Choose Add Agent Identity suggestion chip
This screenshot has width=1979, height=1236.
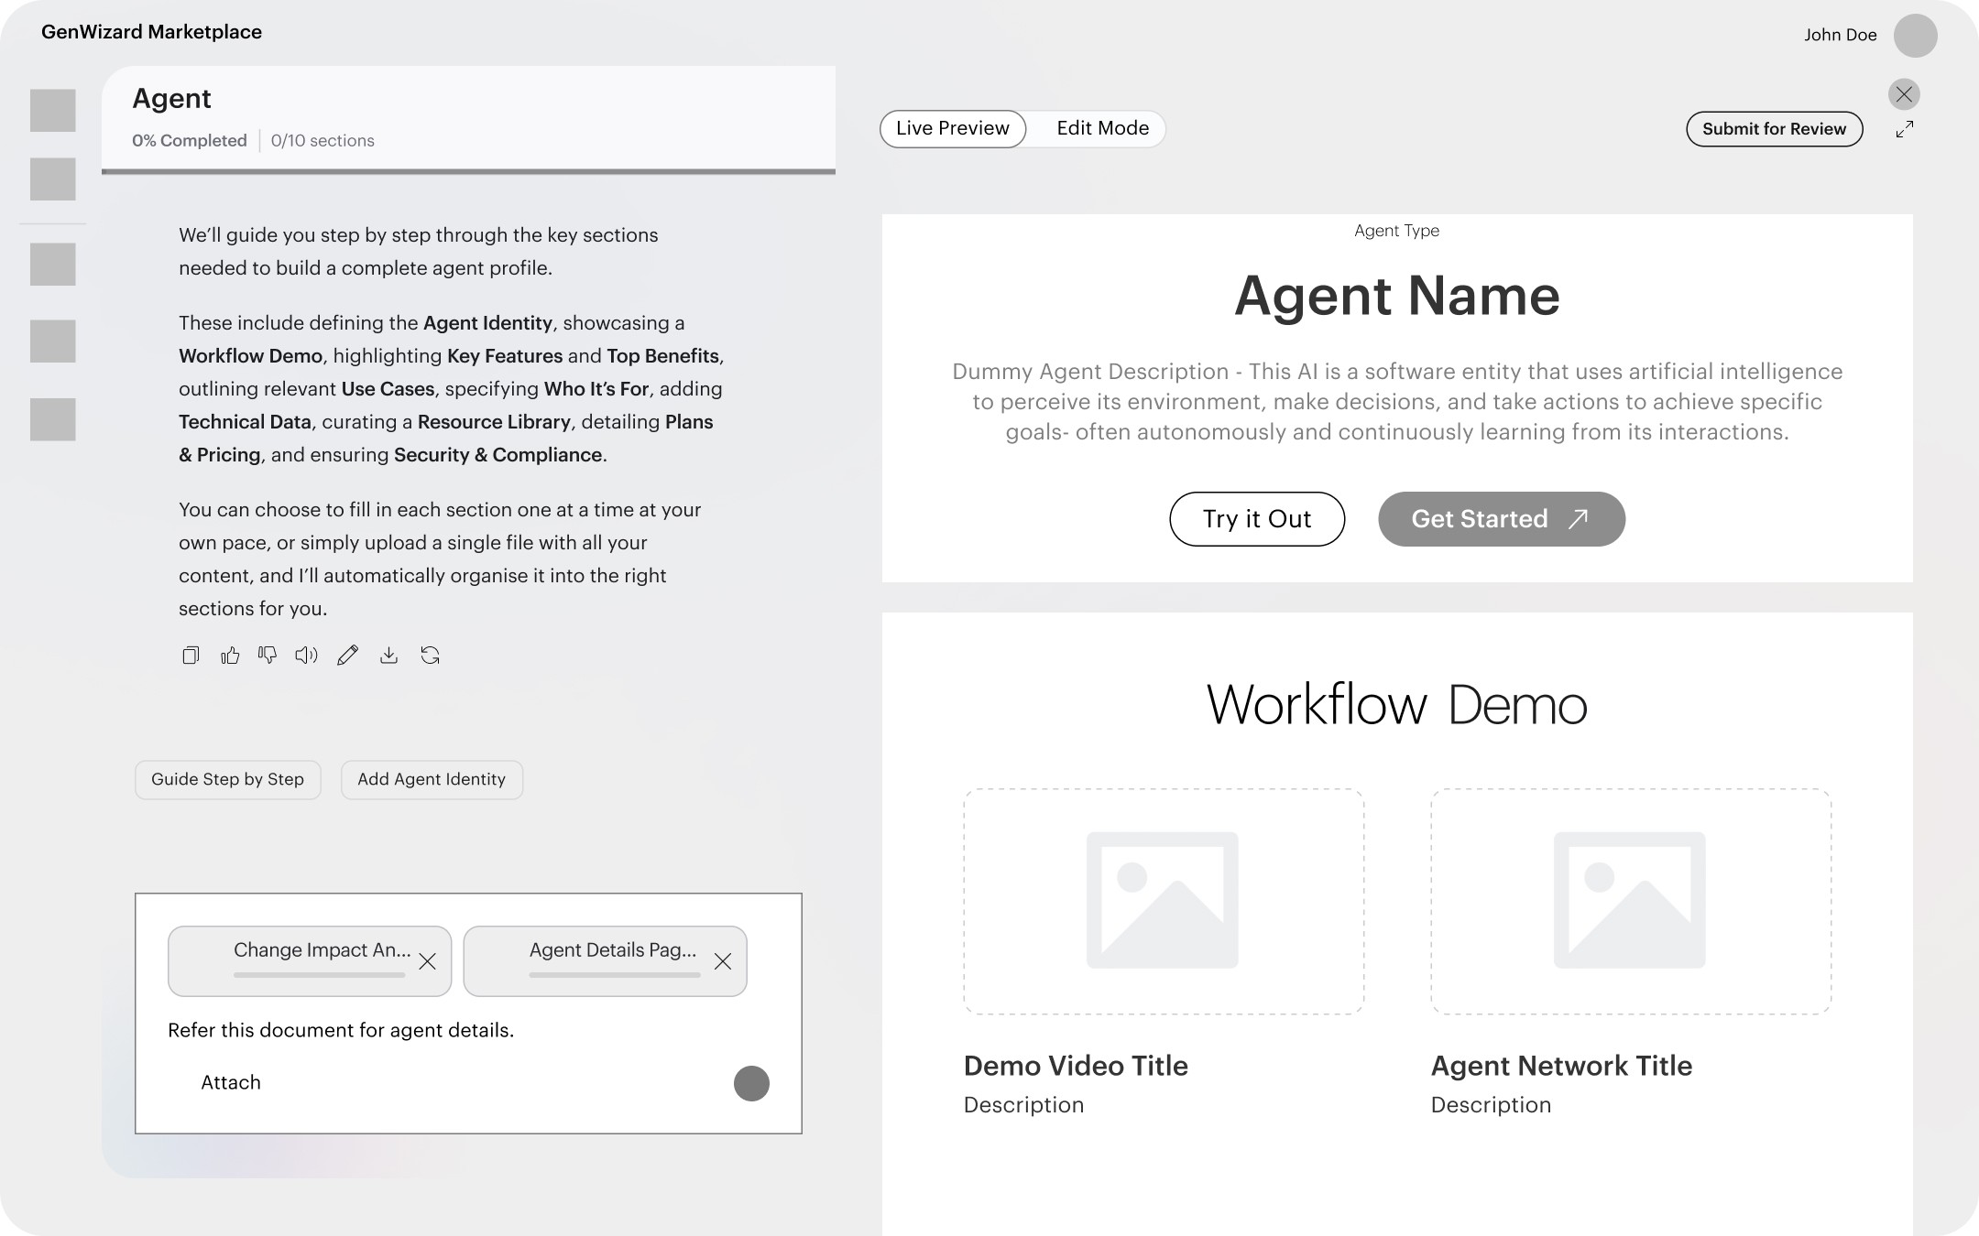432,779
